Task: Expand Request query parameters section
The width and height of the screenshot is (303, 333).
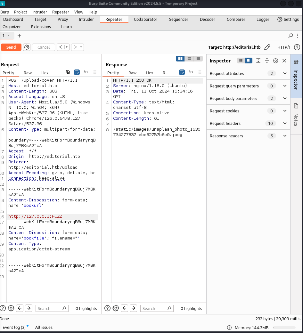Action: pyautogui.click(x=248, y=86)
